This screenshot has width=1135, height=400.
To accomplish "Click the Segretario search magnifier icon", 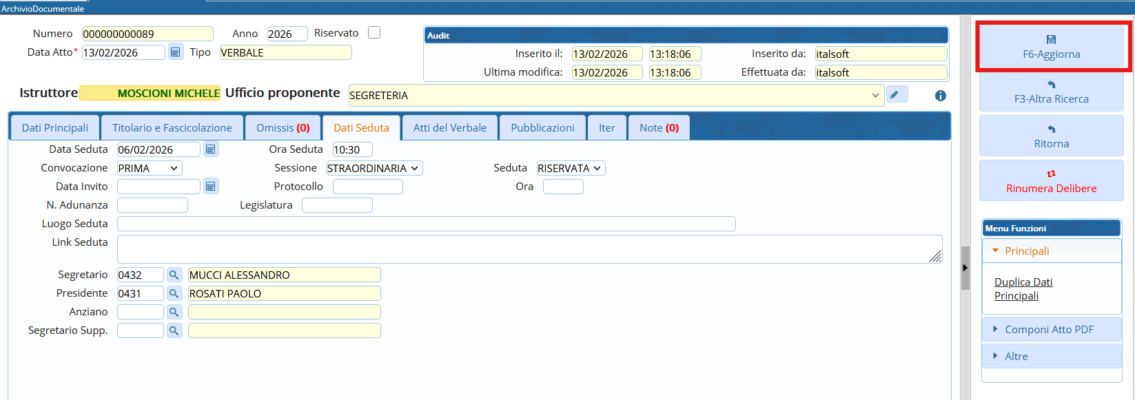I will click(174, 275).
